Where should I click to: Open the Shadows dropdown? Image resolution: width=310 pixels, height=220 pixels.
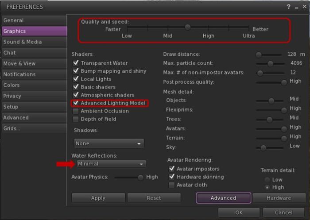click(x=109, y=143)
